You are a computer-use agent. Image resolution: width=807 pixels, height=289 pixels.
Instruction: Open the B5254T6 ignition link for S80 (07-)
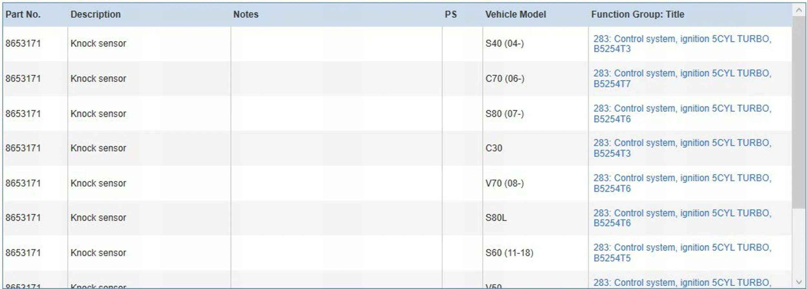[x=682, y=113]
